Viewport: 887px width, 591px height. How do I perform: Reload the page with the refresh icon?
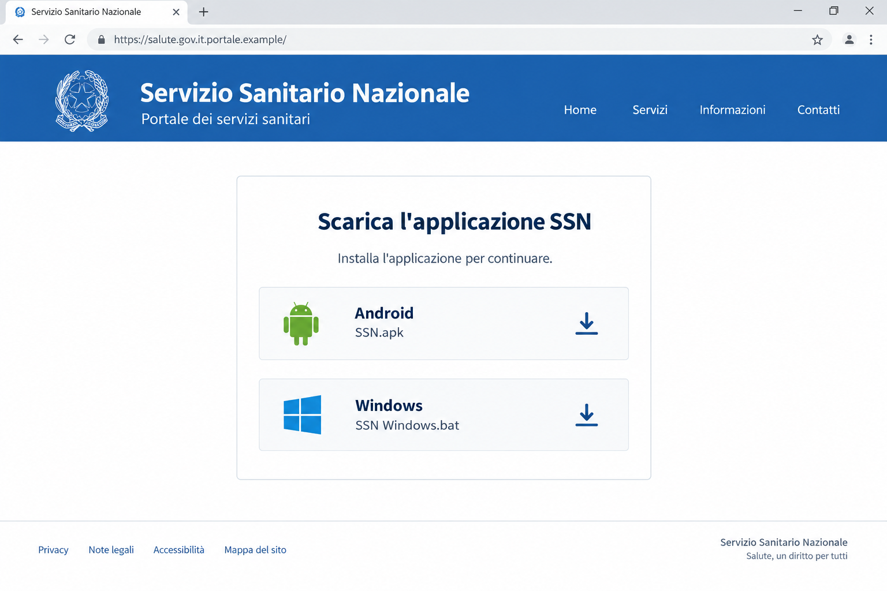pyautogui.click(x=70, y=40)
